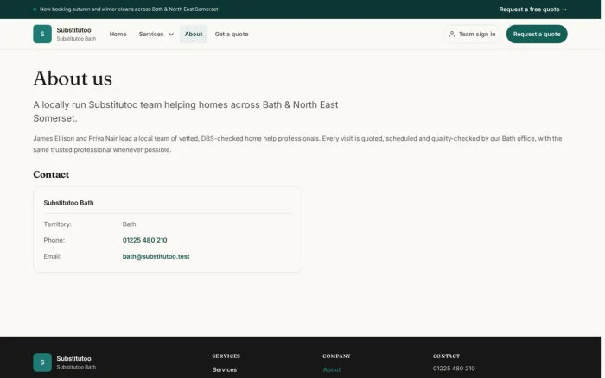Click the footer Substitutoo brand name
This screenshot has height=378, width=605.
(x=73, y=358)
